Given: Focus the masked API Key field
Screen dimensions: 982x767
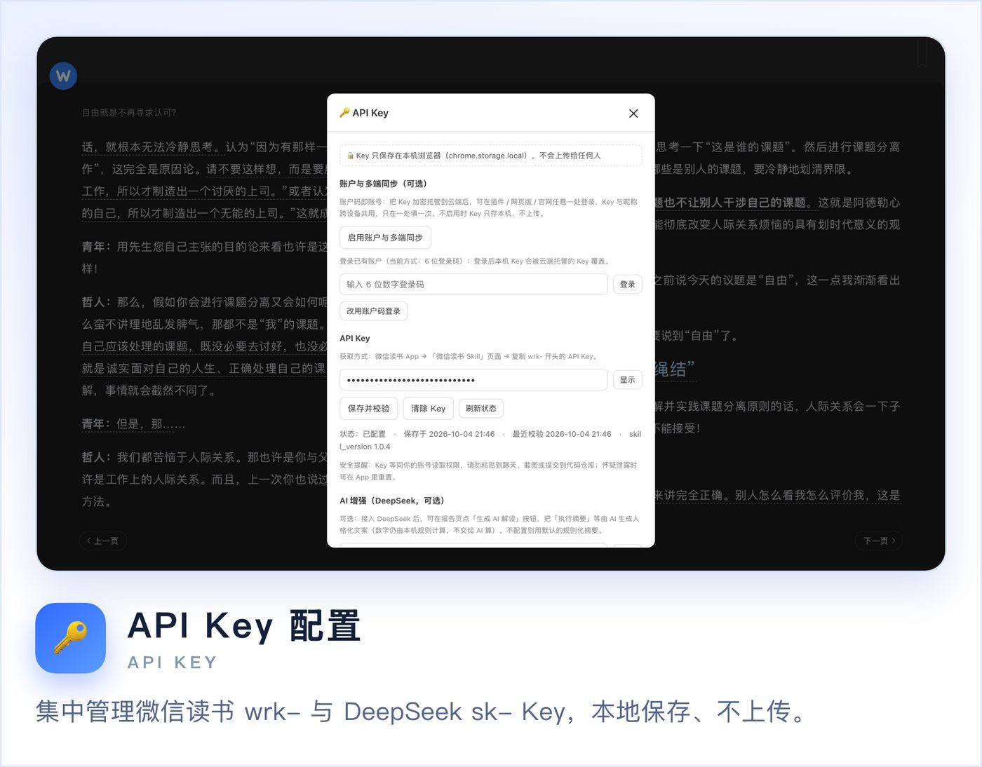Looking at the screenshot, I should pos(473,380).
